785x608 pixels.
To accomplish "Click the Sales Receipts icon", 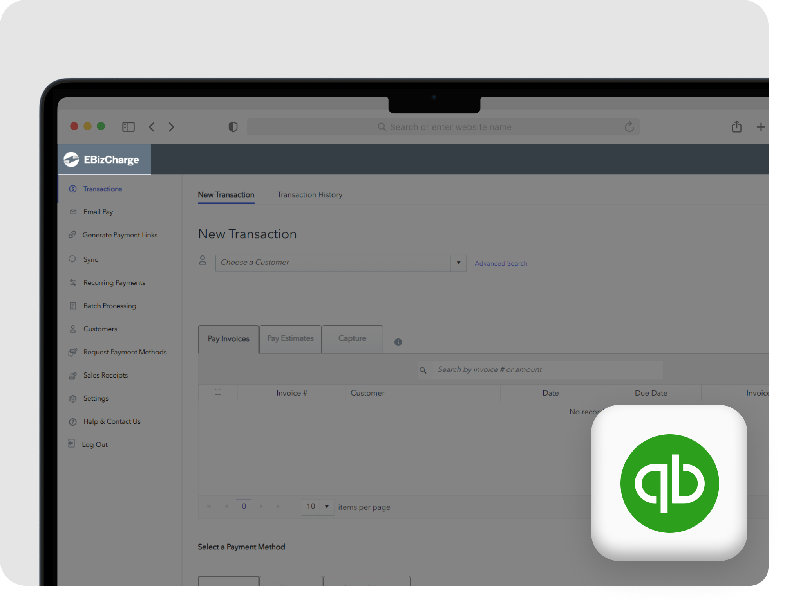I will click(73, 376).
